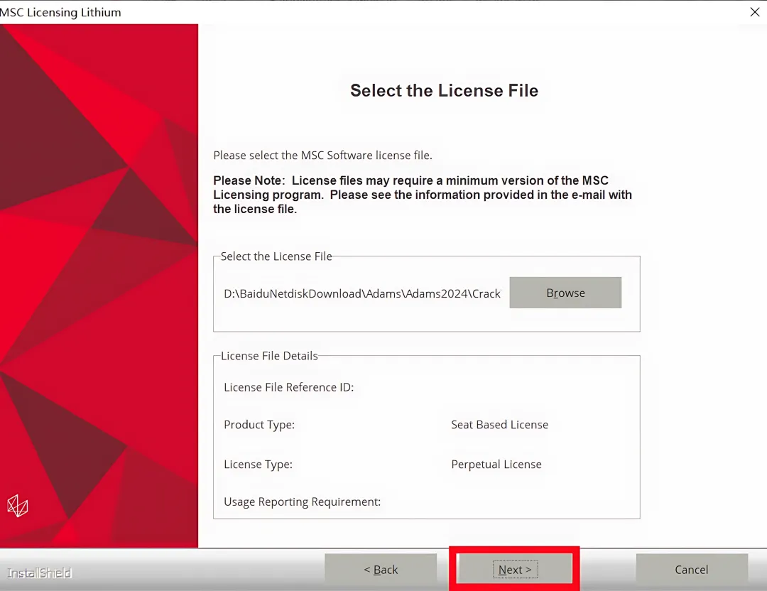Viewport: 767px width, 591px height.
Task: Click the bold 'Please Note' paragraph
Action: (x=423, y=195)
